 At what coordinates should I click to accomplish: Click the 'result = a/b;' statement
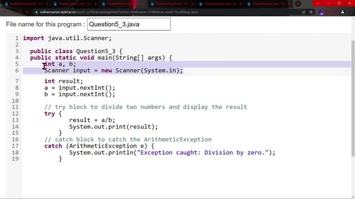coord(92,120)
